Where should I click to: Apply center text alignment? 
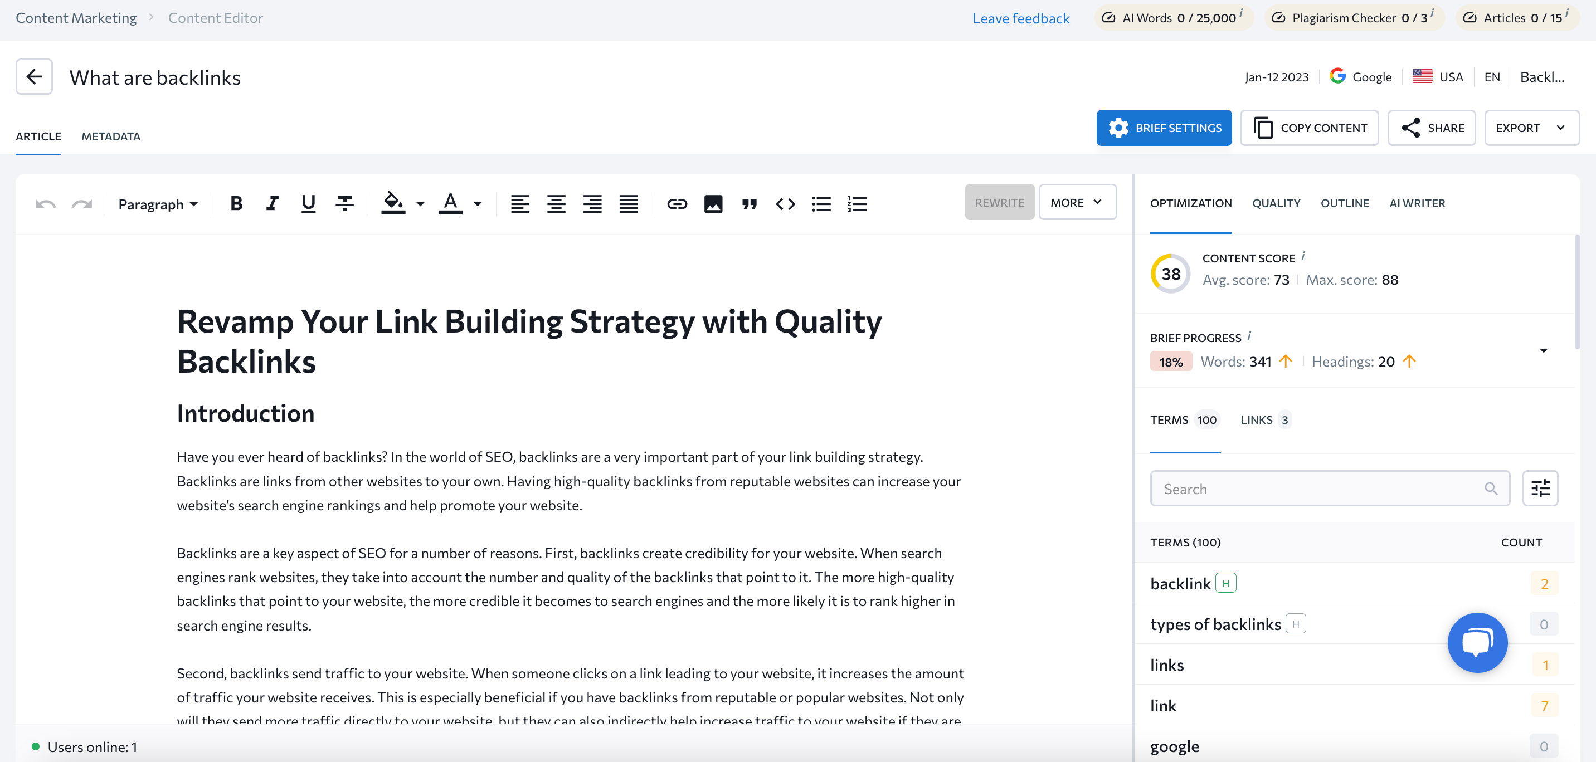click(x=556, y=203)
